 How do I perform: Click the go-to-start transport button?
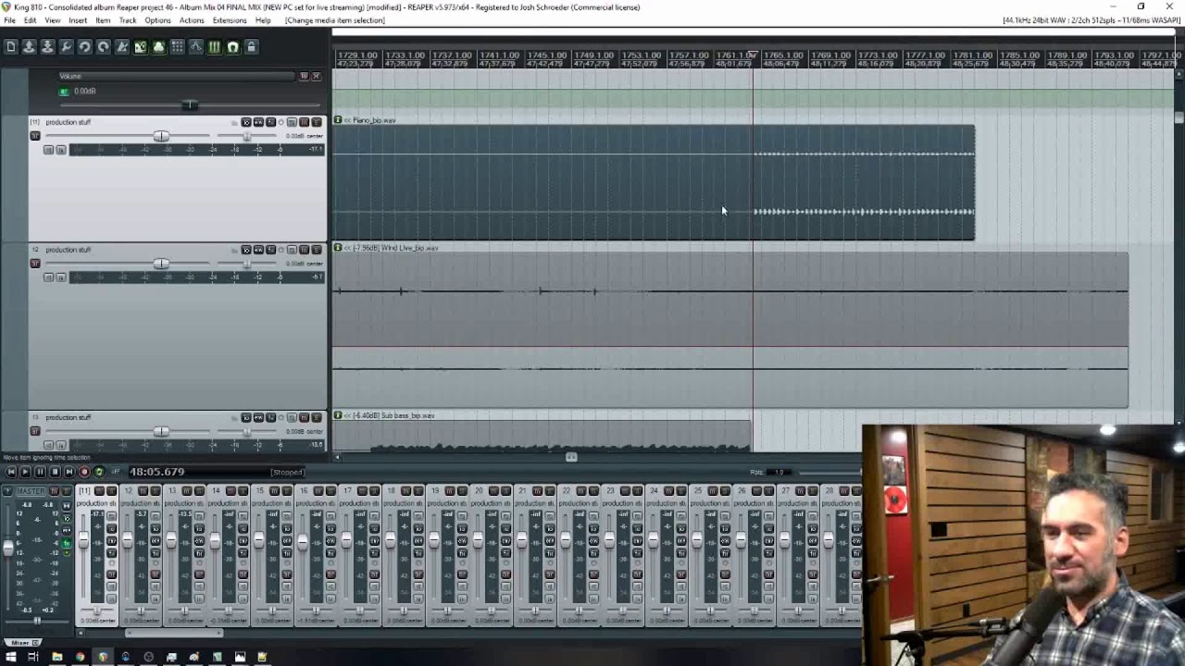[10, 472]
